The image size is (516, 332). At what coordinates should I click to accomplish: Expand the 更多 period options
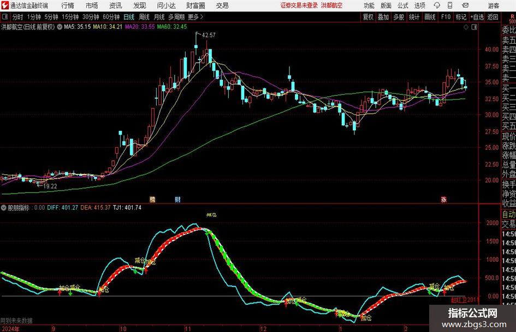tap(196, 17)
